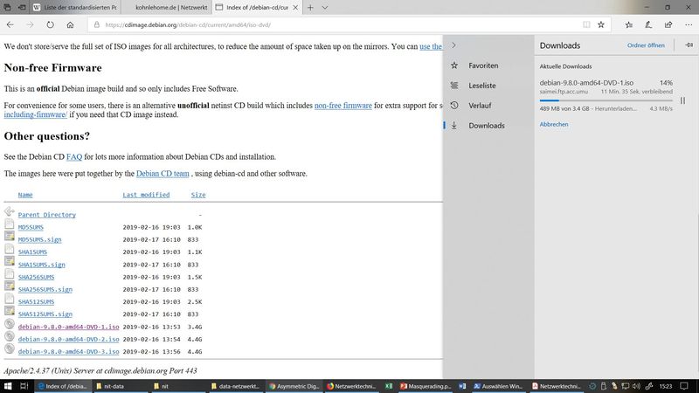
Task: Open the Debian CD team link
Action: pos(163,174)
